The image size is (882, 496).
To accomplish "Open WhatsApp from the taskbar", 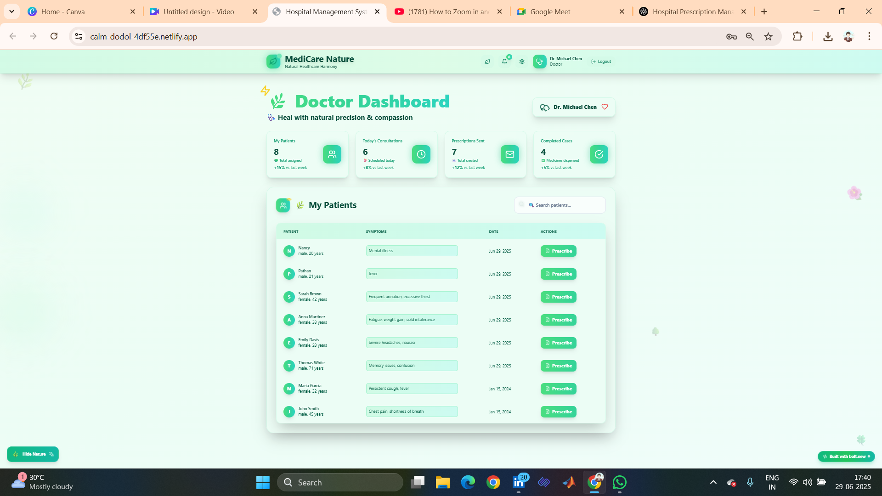I will (619, 482).
